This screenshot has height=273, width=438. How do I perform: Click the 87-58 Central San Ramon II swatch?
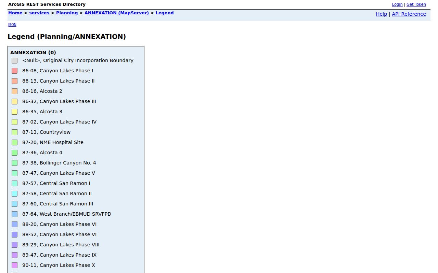click(14, 193)
